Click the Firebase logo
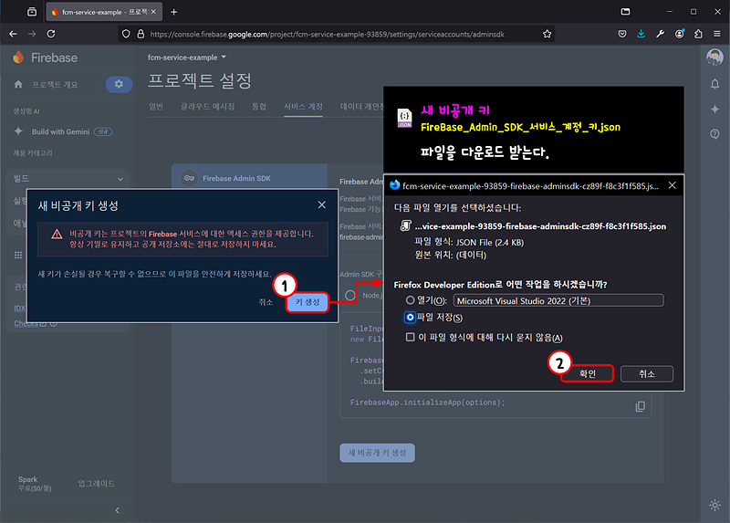This screenshot has height=523, width=730. 45,58
